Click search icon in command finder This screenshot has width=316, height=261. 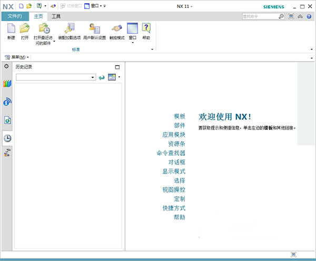(x=281, y=16)
